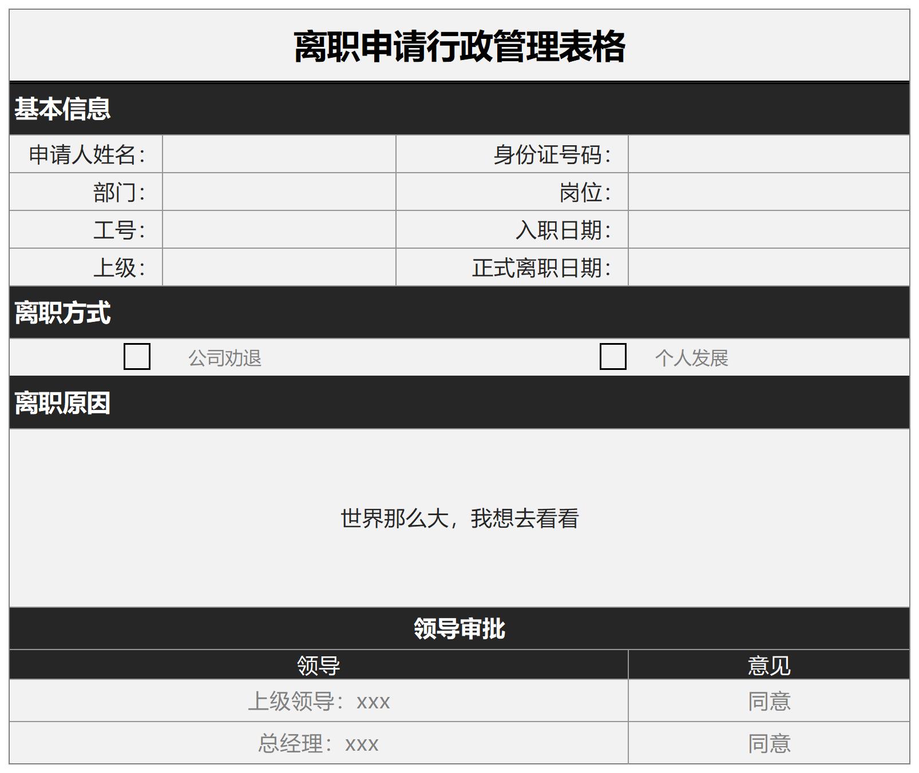Viewport: 919px width, 773px height.
Task: Check the 个人发展 checkbox
Action: [613, 357]
